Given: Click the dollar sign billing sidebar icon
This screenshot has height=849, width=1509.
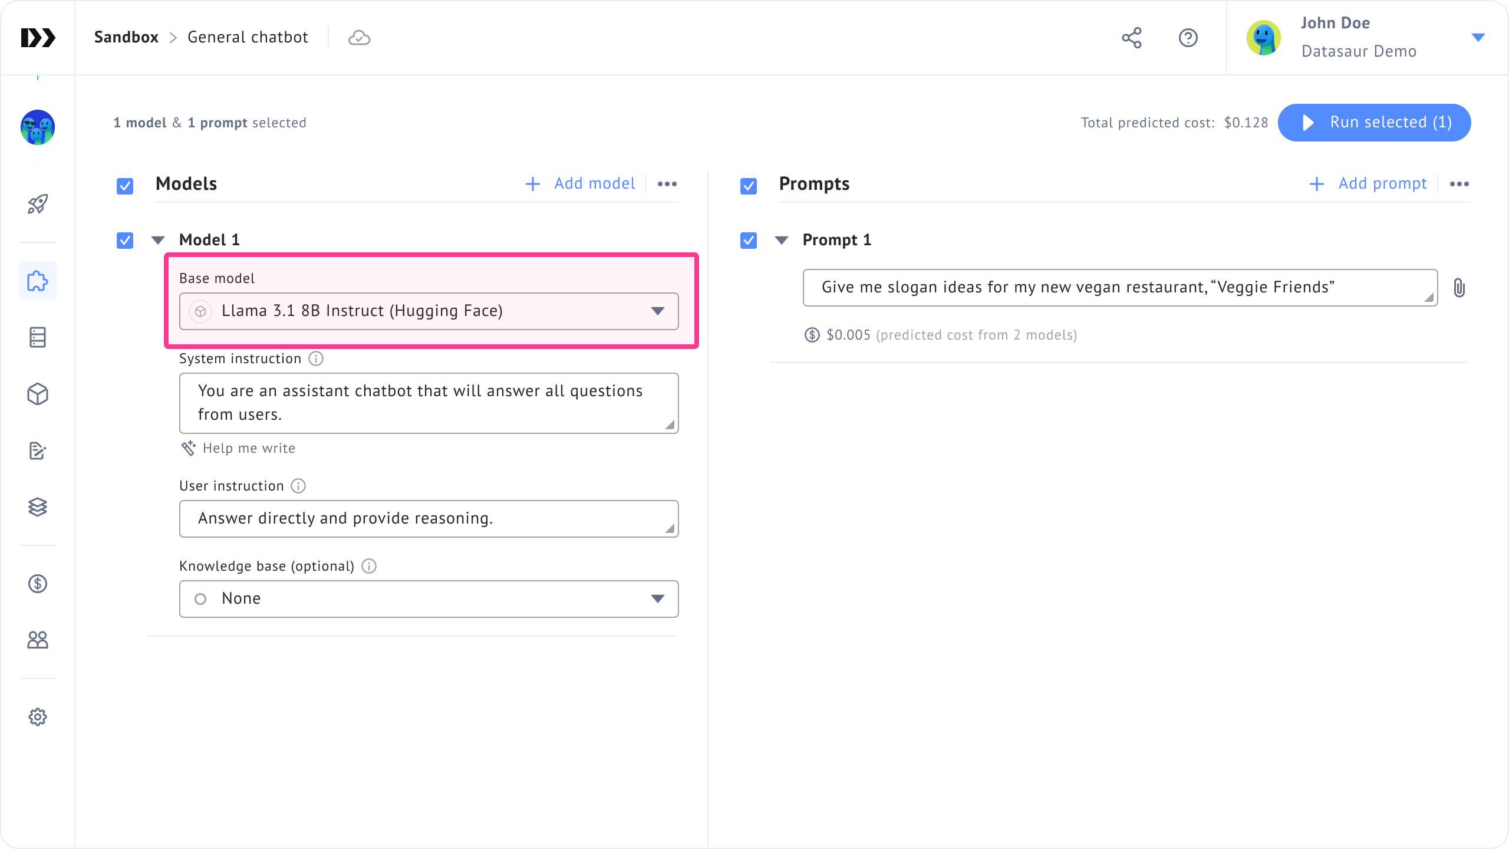Looking at the screenshot, I should click(38, 584).
